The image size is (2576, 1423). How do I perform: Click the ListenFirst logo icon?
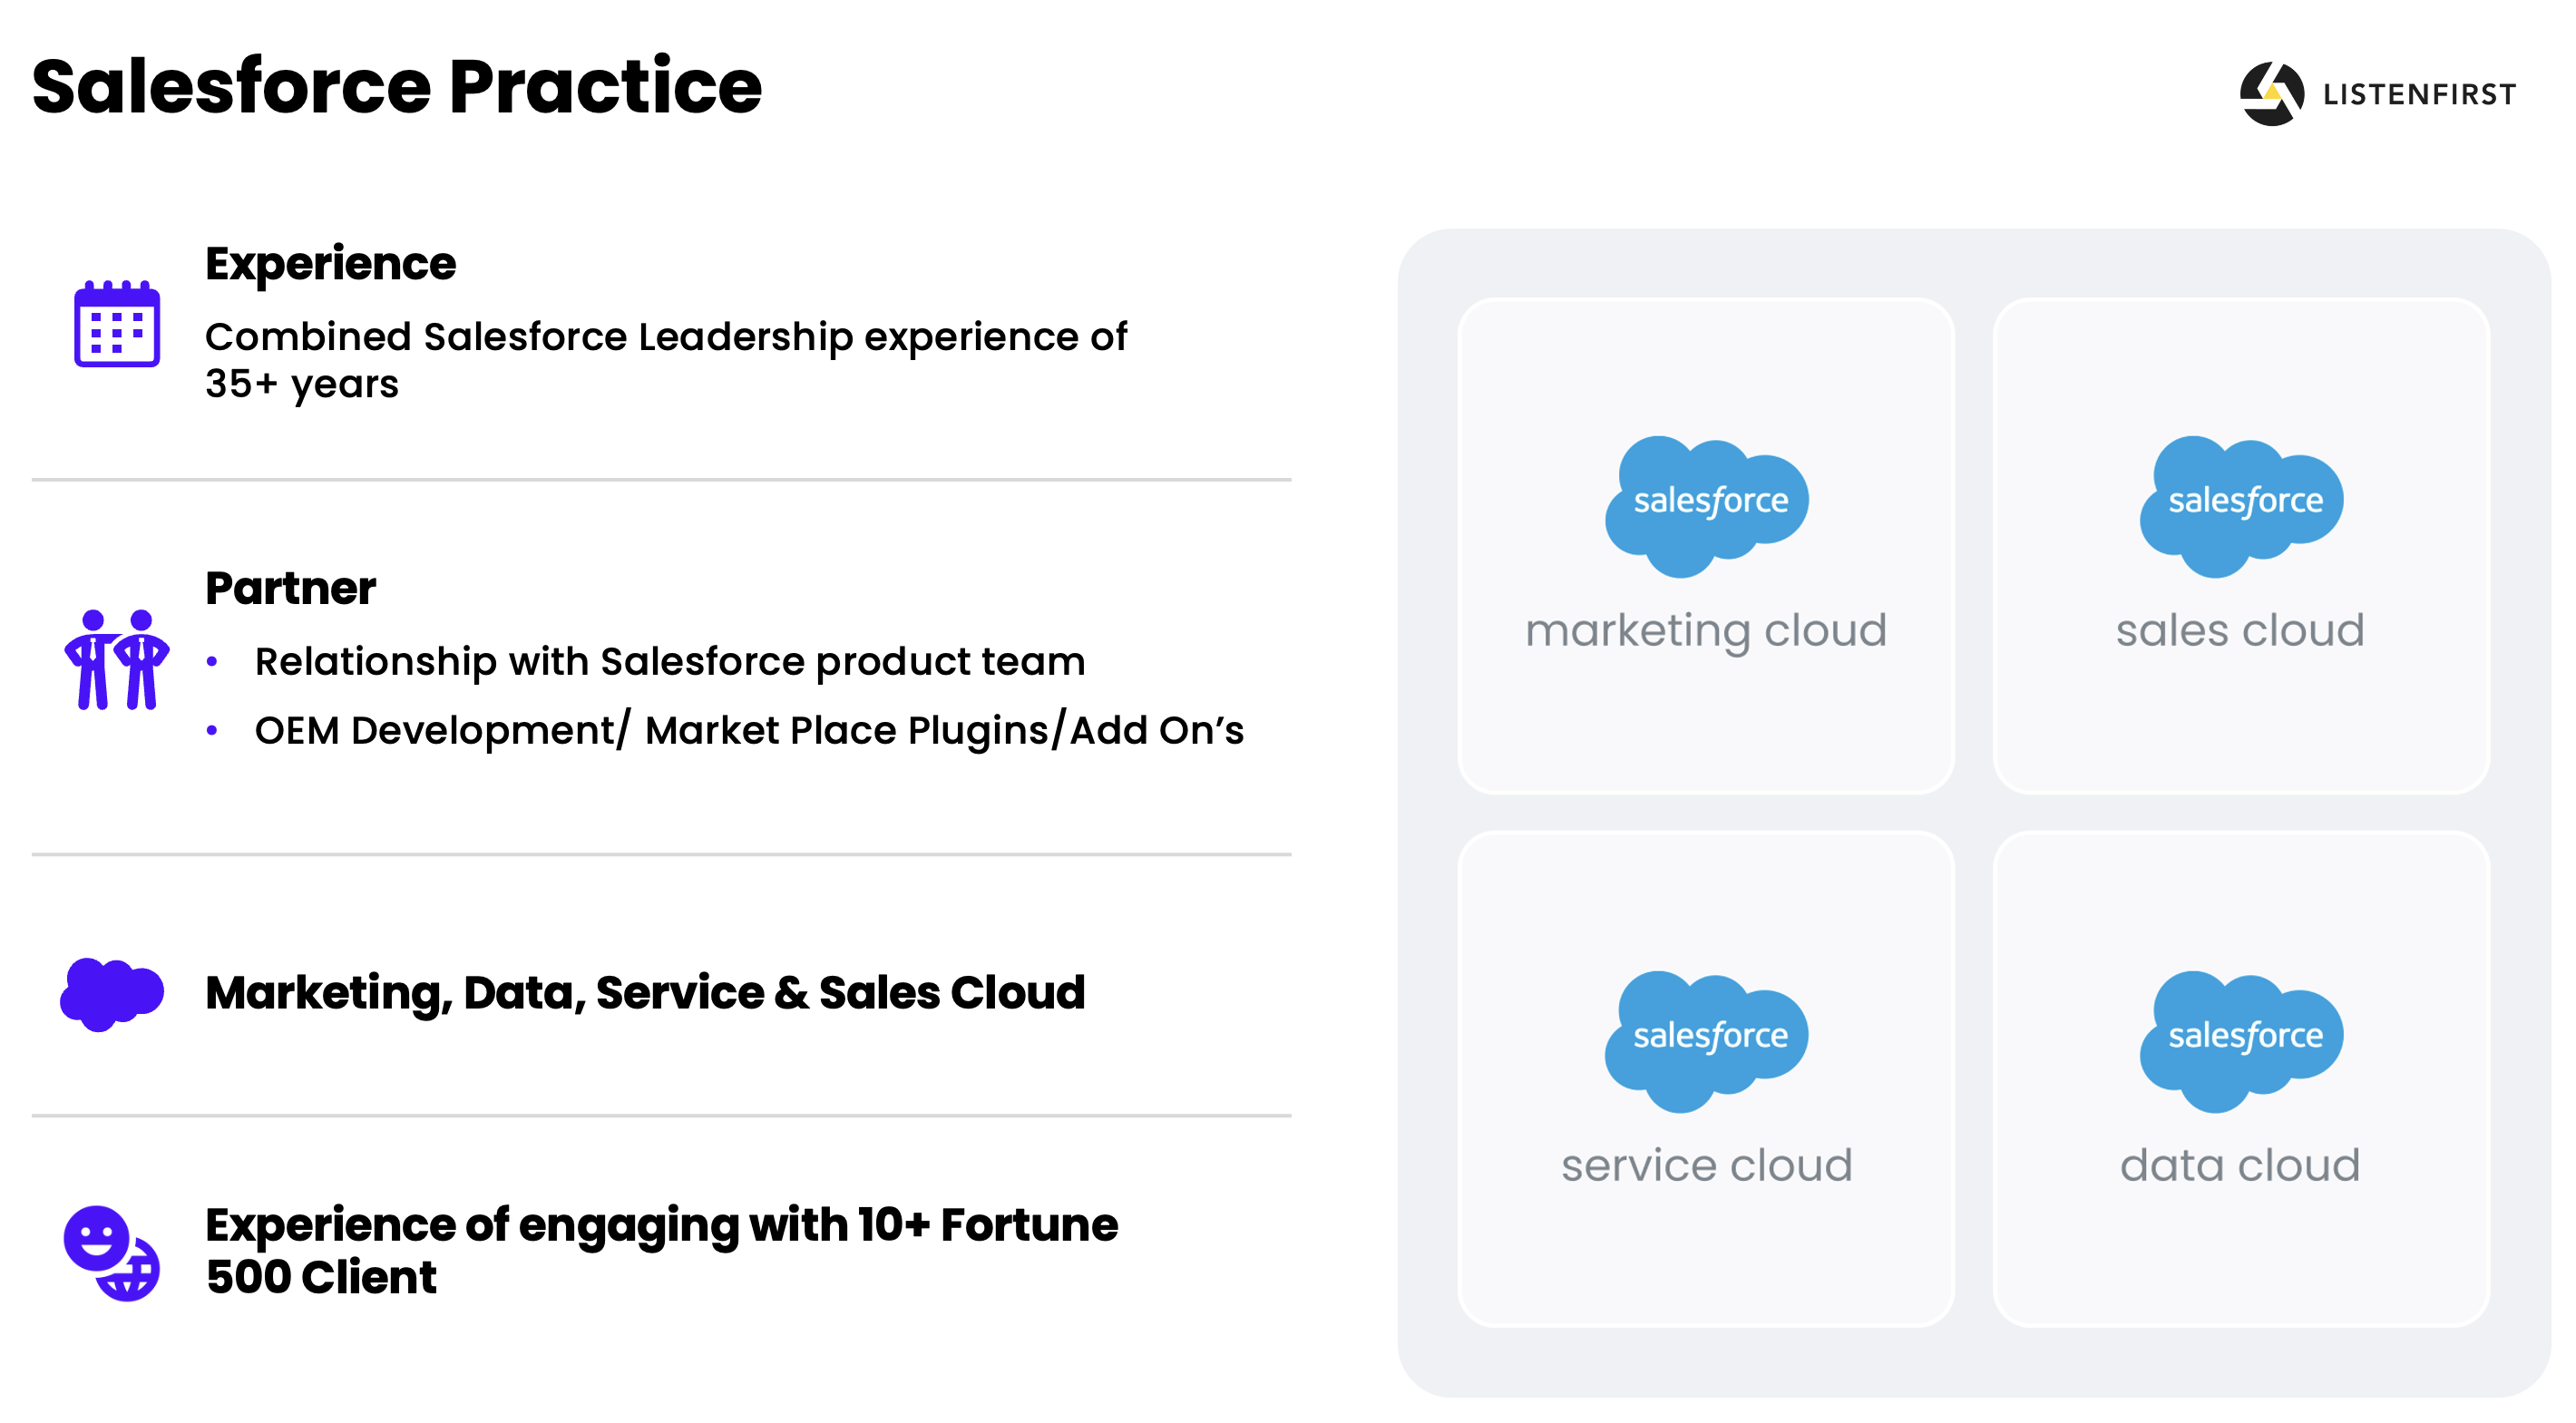[x=2271, y=94]
